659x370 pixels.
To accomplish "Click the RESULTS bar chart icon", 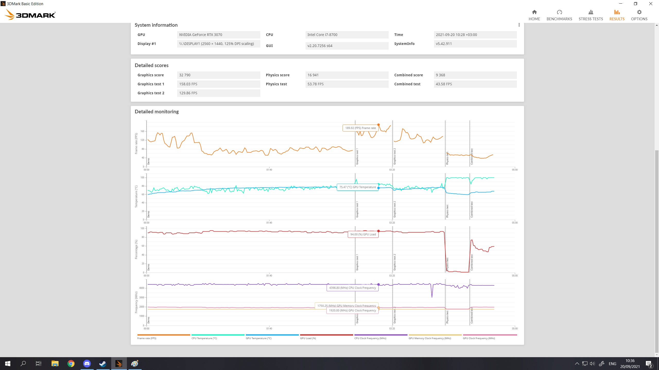I will click(x=617, y=12).
